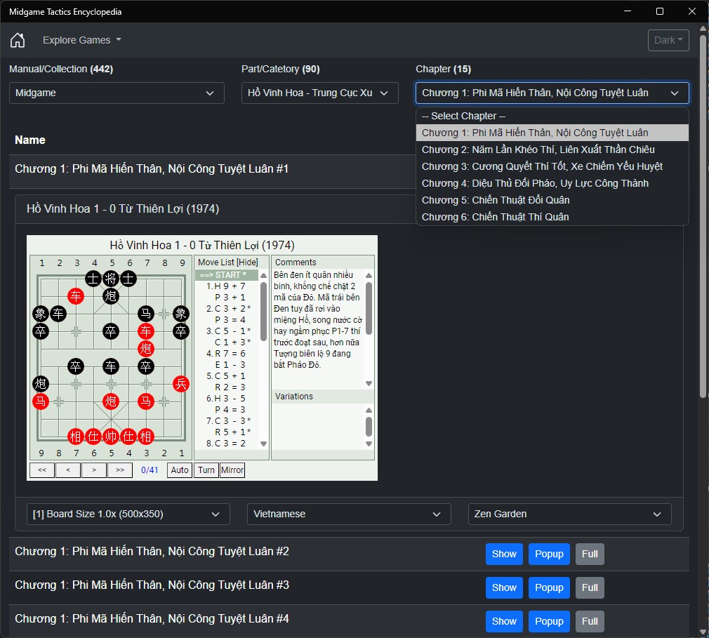
Task: Open the Explore Games menu
Action: 82,40
